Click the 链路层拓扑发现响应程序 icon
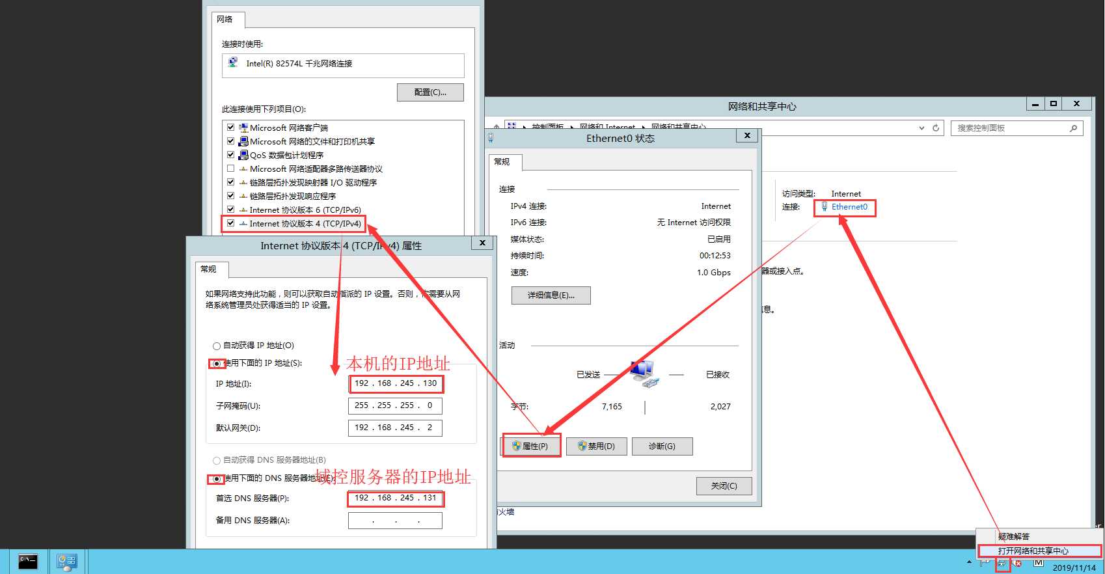 coord(243,196)
